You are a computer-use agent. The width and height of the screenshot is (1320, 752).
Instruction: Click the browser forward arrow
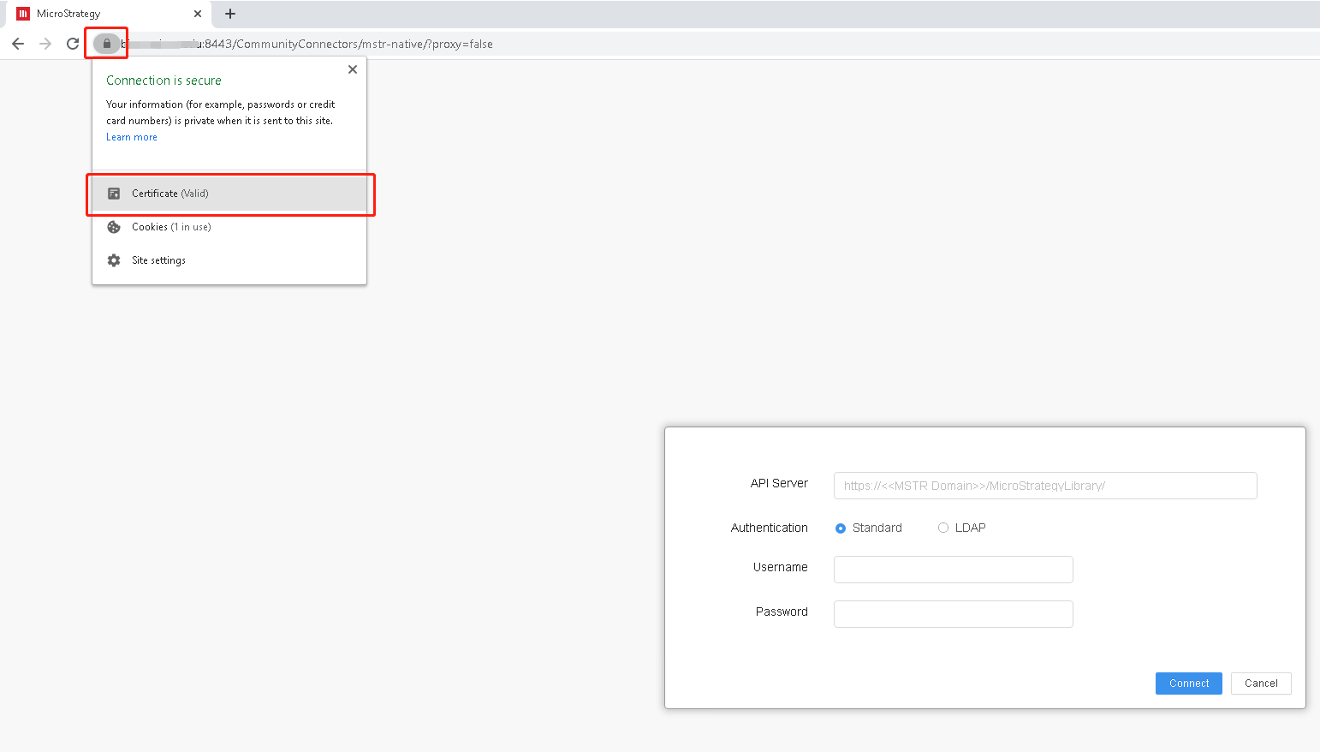point(45,44)
